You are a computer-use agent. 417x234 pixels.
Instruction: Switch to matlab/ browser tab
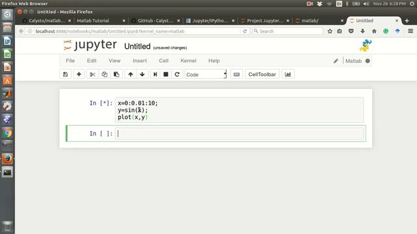coord(310,21)
